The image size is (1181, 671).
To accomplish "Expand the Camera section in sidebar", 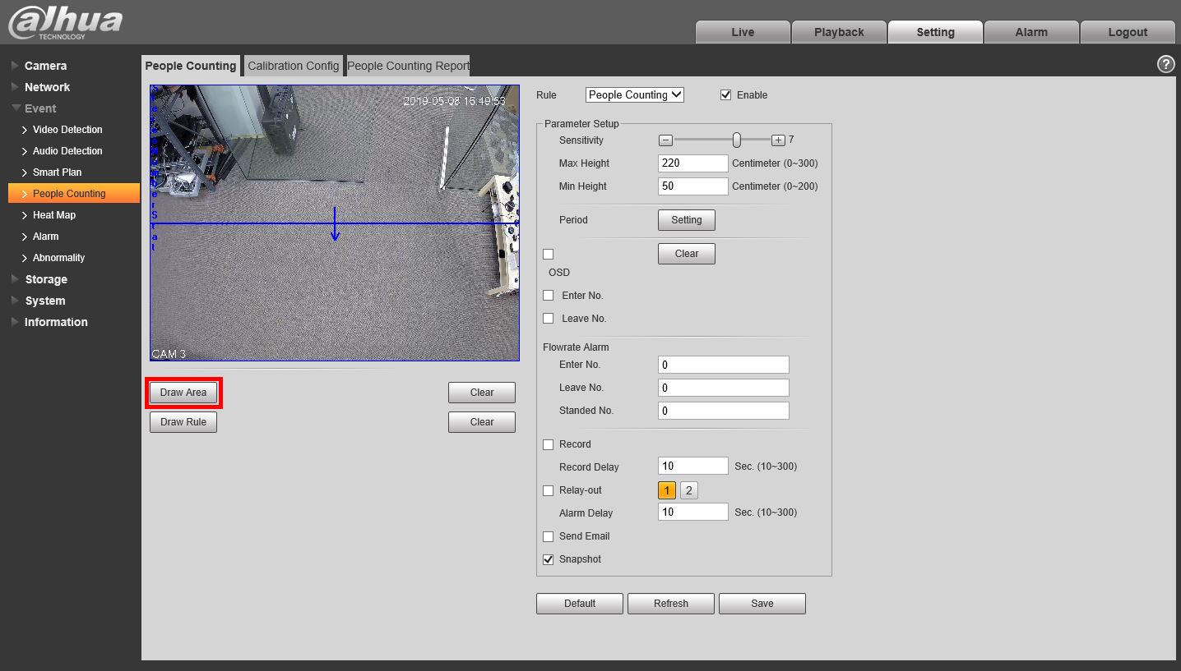I will (x=45, y=66).
